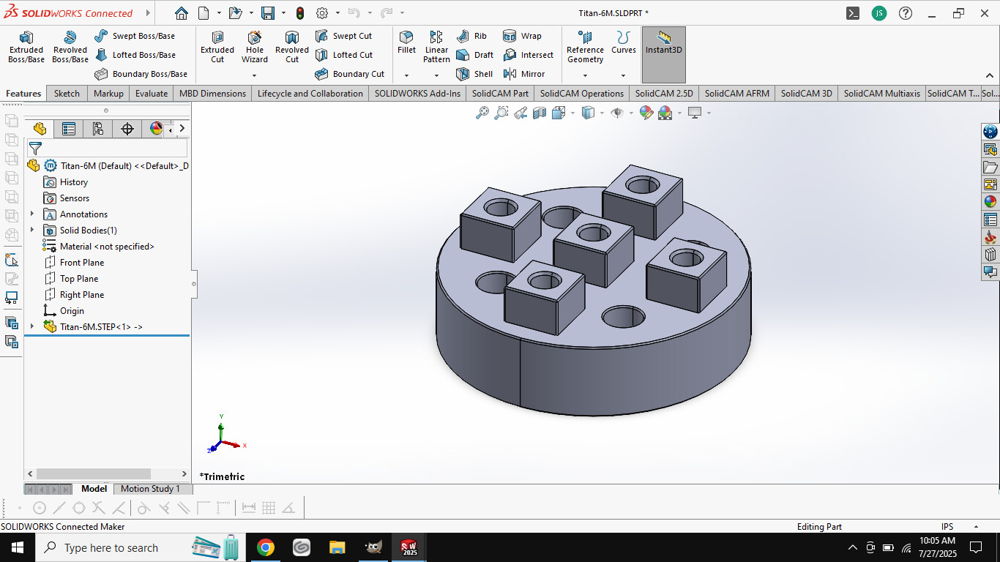Open the Curves tool
Image resolution: width=1000 pixels, height=562 pixels.
point(624,42)
